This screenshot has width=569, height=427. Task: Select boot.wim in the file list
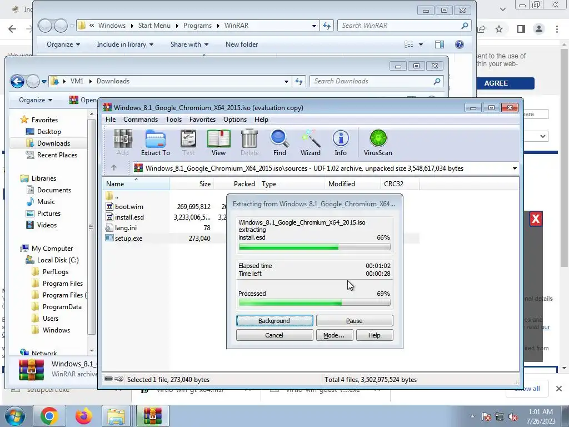point(129,207)
